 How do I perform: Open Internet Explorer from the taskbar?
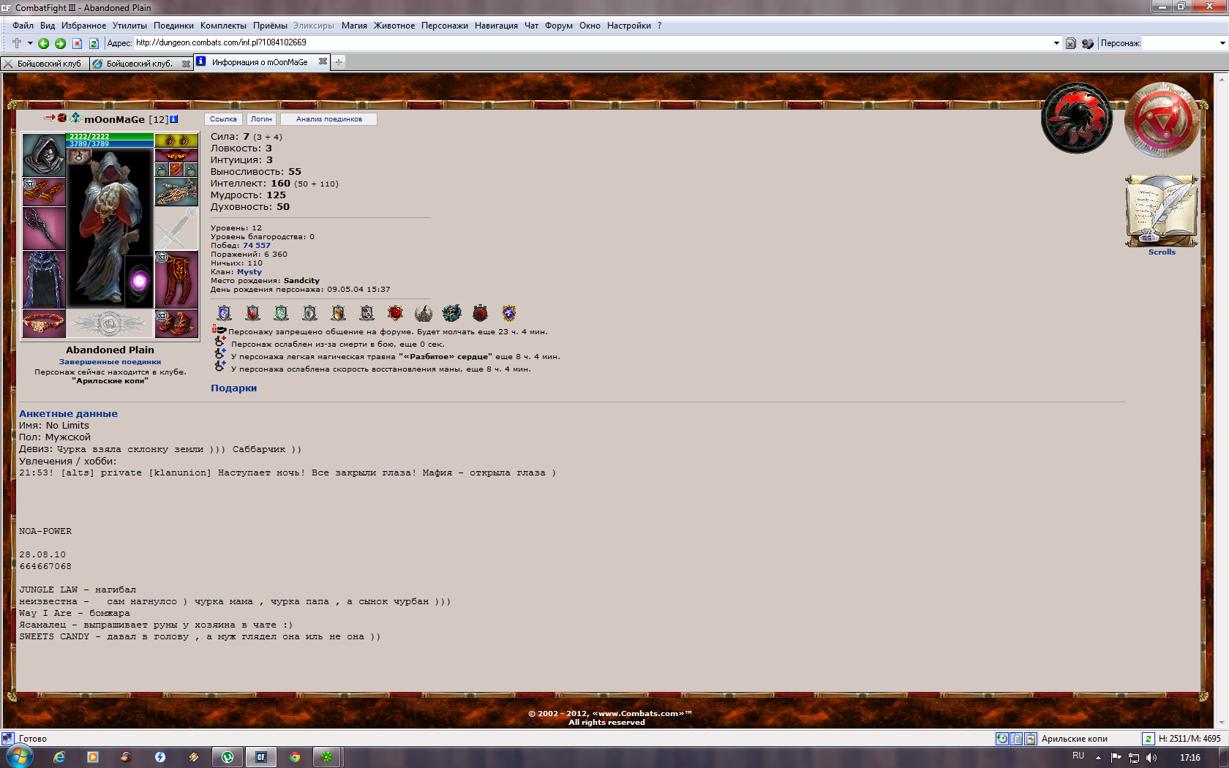click(59, 757)
